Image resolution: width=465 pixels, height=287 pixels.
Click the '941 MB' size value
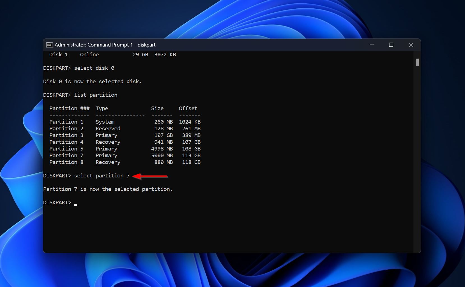coord(164,142)
